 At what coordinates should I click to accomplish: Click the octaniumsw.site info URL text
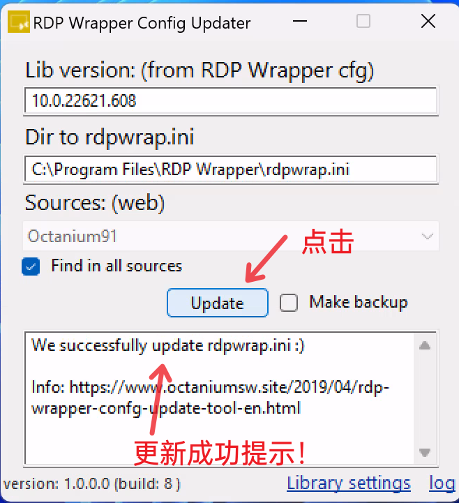[x=210, y=398]
